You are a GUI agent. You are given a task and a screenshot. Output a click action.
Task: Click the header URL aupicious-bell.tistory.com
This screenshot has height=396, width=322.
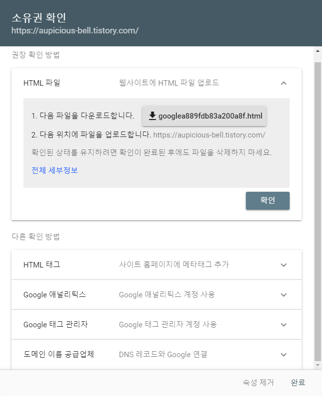coord(75,30)
